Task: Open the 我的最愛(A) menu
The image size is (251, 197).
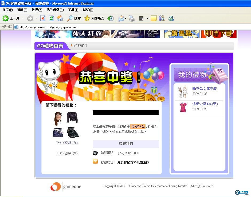Action: pyautogui.click(x=55, y=10)
